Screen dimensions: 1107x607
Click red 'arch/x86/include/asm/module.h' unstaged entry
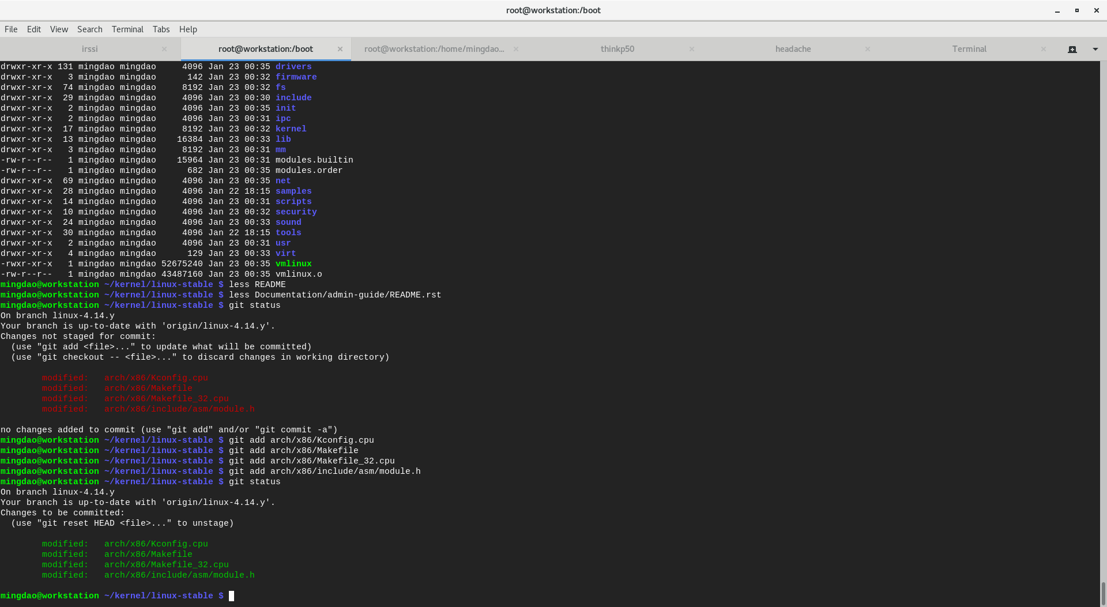coord(179,409)
